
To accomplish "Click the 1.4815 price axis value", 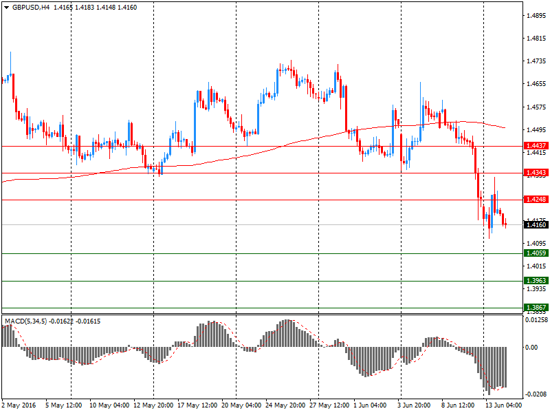I will 536,39.
